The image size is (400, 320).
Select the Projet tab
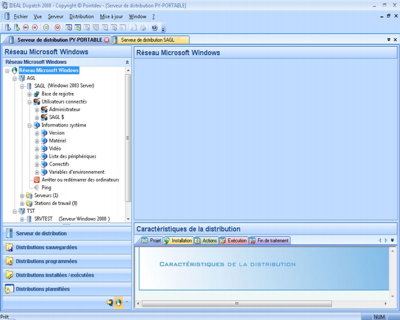pyautogui.click(x=151, y=240)
